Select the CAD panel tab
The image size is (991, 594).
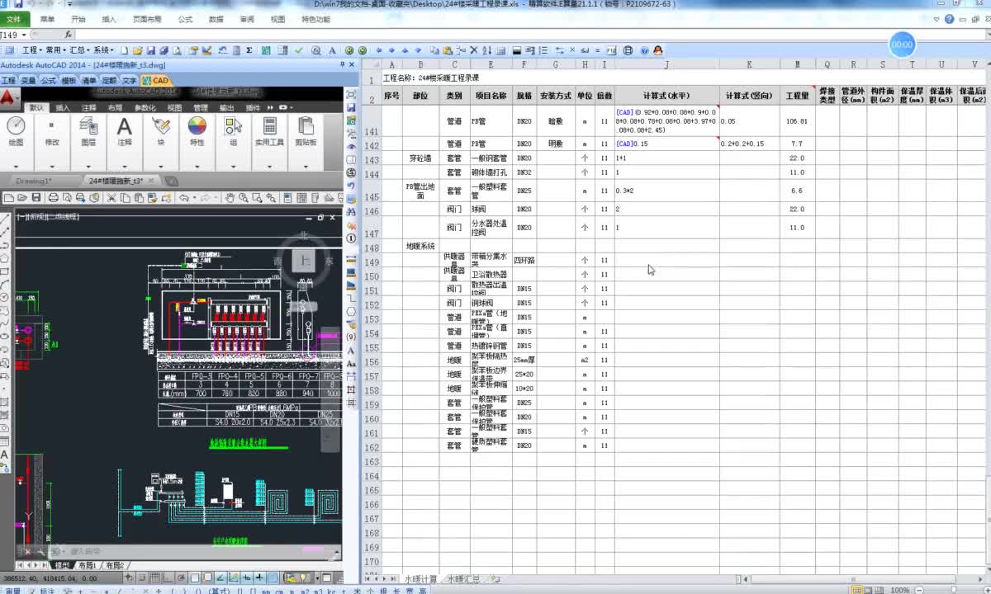[155, 81]
